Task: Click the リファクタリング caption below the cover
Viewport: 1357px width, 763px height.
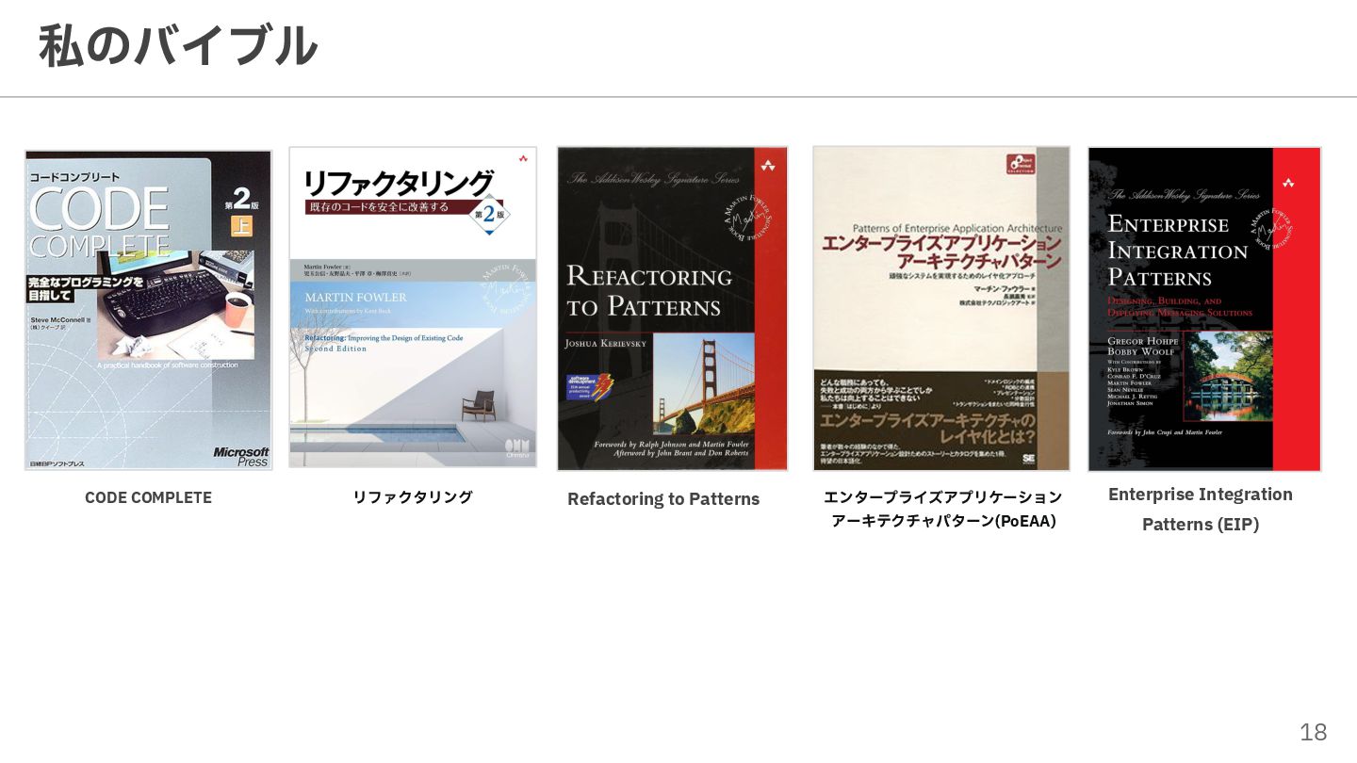Action: click(x=413, y=497)
